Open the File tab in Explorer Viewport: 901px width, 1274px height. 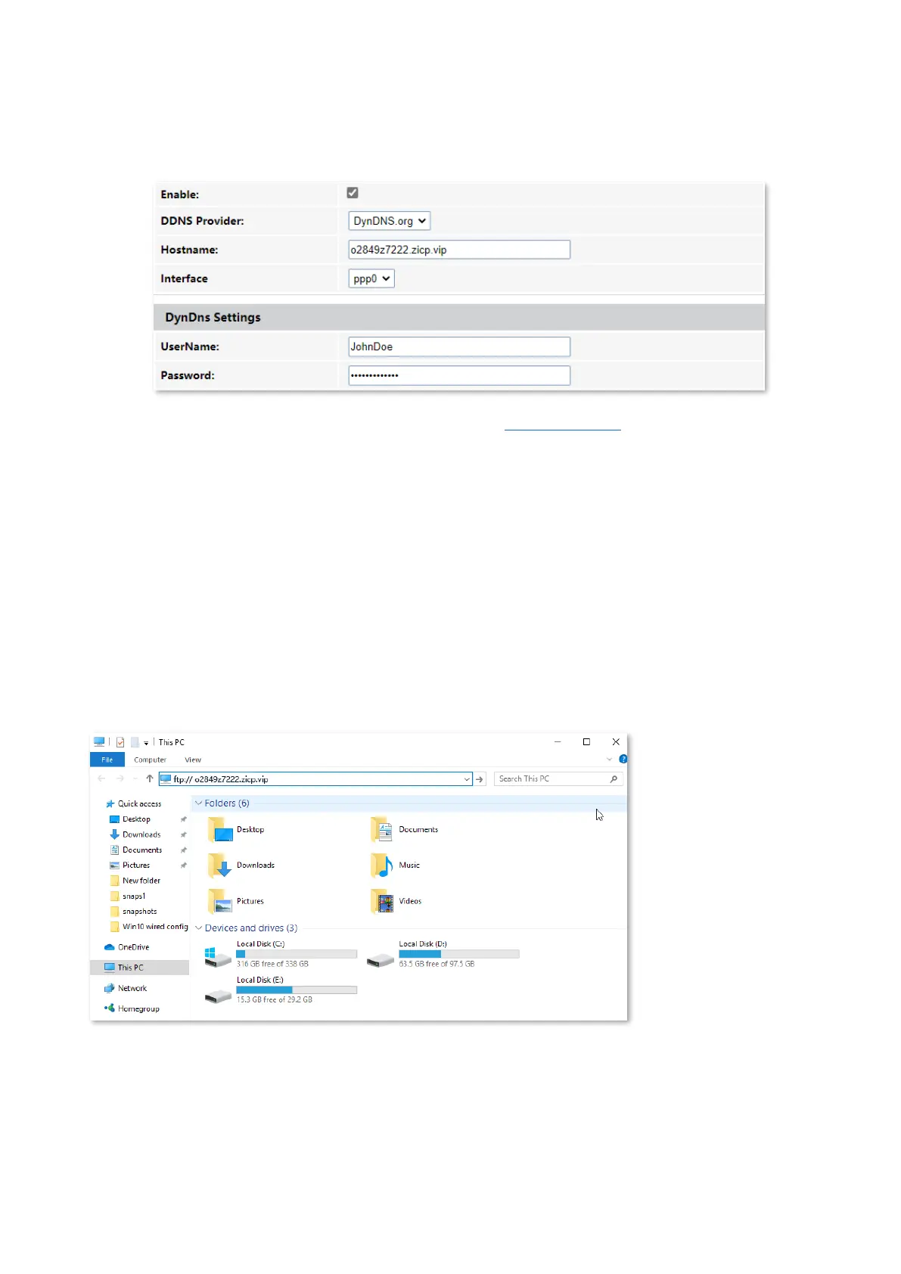point(107,760)
